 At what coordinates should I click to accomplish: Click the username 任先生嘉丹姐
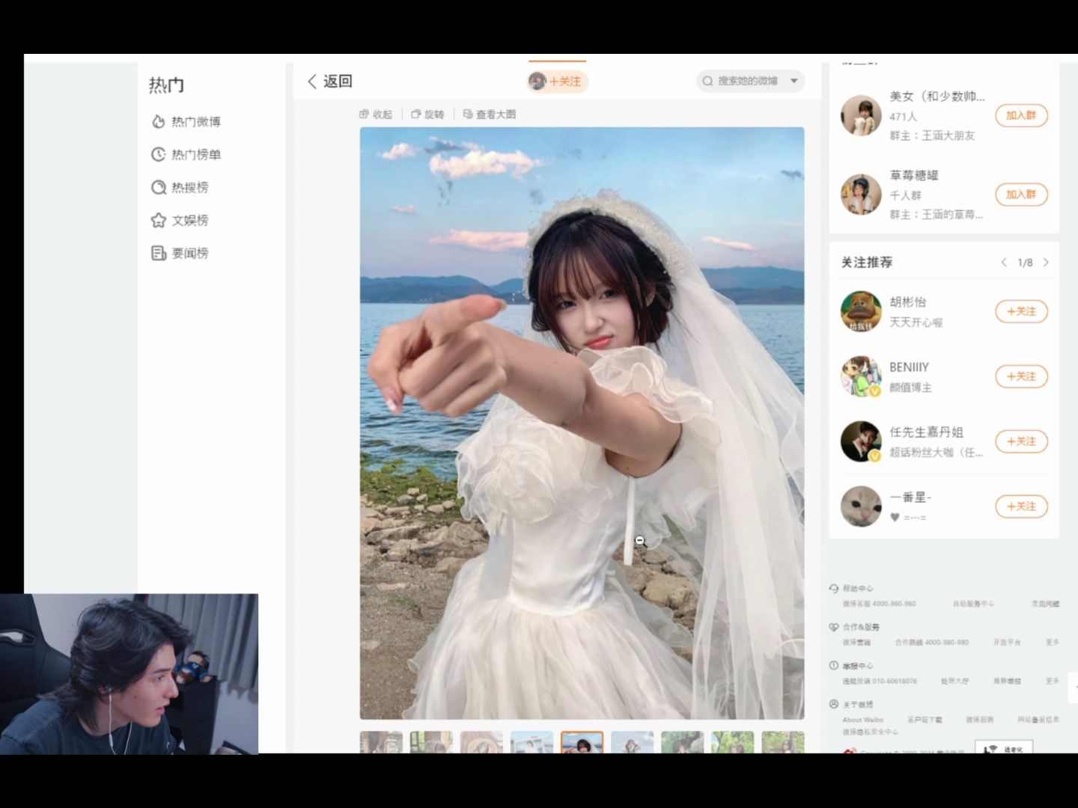(x=927, y=432)
